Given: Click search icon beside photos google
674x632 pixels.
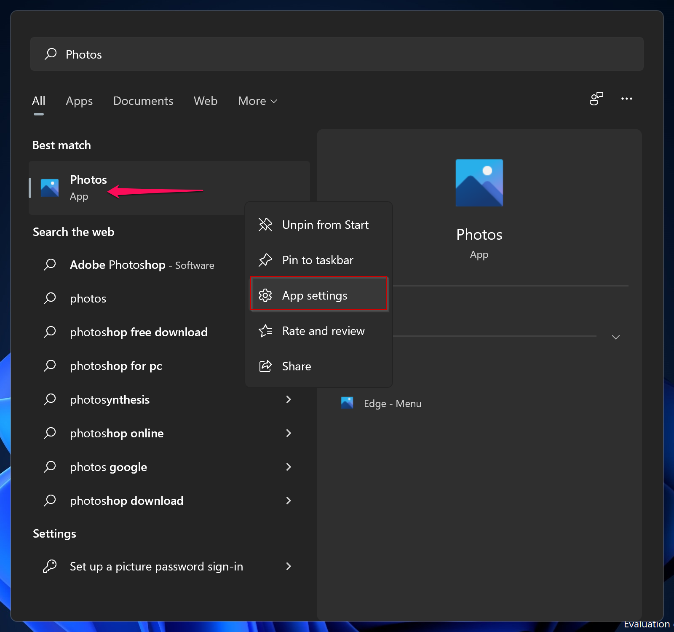Looking at the screenshot, I should tap(50, 466).
